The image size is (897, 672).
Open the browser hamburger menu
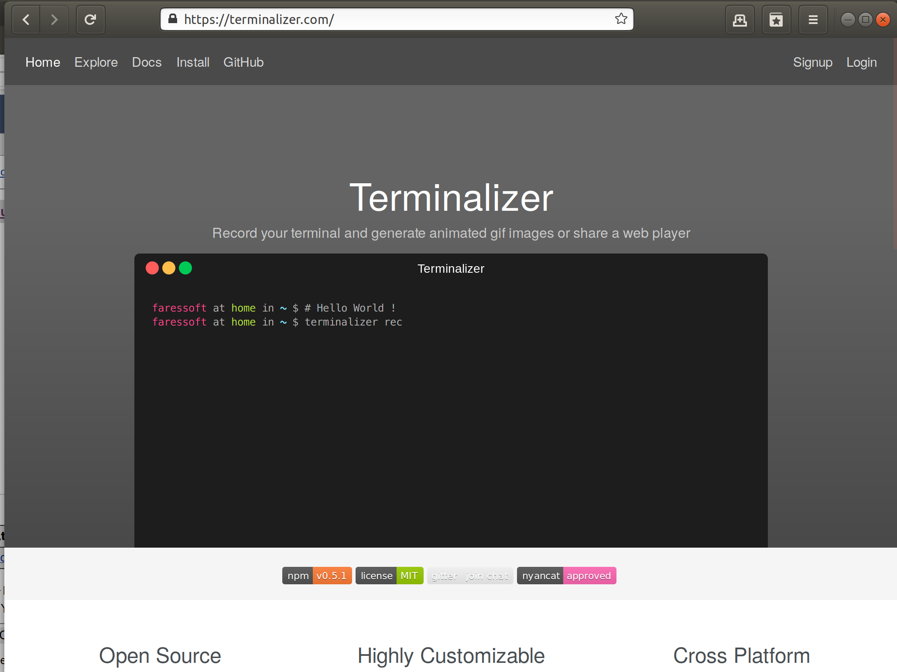coord(813,20)
